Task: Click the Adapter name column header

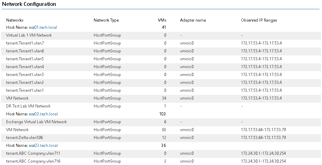Action: pyautogui.click(x=193, y=20)
